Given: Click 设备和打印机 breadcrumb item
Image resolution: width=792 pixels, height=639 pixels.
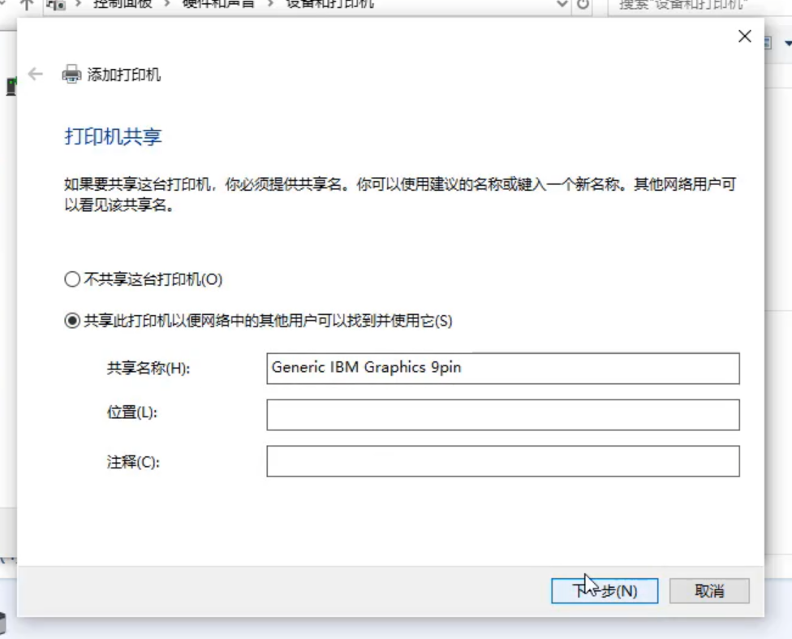Looking at the screenshot, I should (329, 5).
